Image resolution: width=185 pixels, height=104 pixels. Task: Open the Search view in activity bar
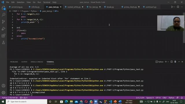click(3, 15)
